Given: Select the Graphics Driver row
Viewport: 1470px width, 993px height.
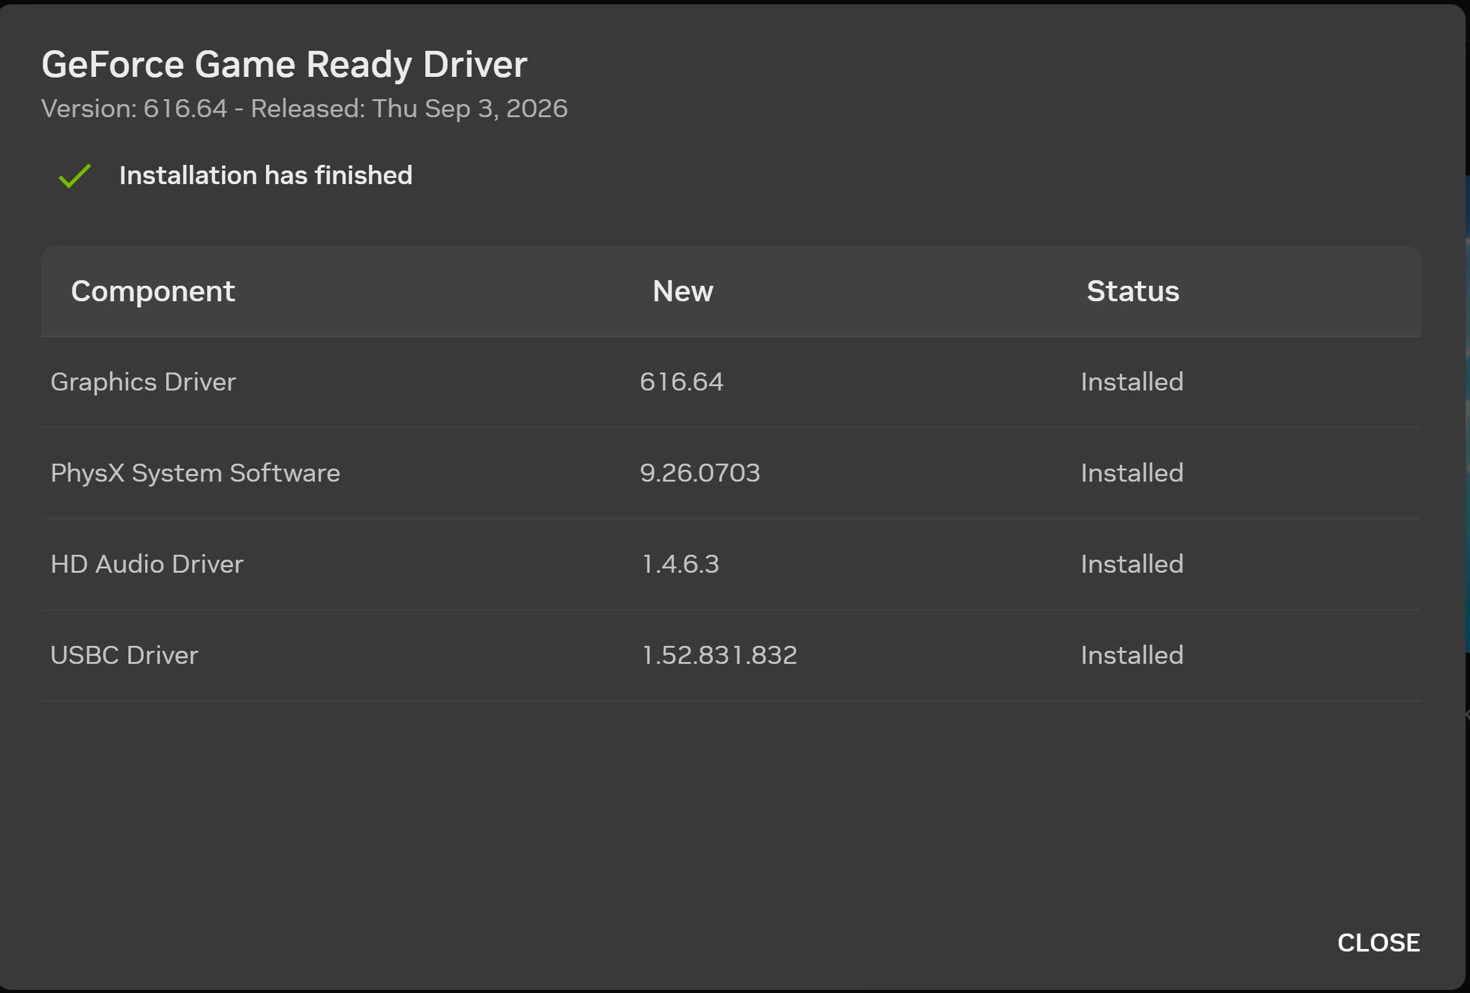Looking at the screenshot, I should [x=730, y=382].
